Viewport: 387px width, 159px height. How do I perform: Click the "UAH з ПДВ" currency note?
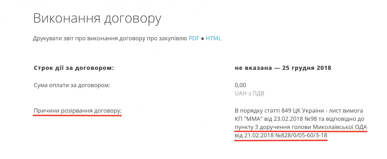pos(249,93)
